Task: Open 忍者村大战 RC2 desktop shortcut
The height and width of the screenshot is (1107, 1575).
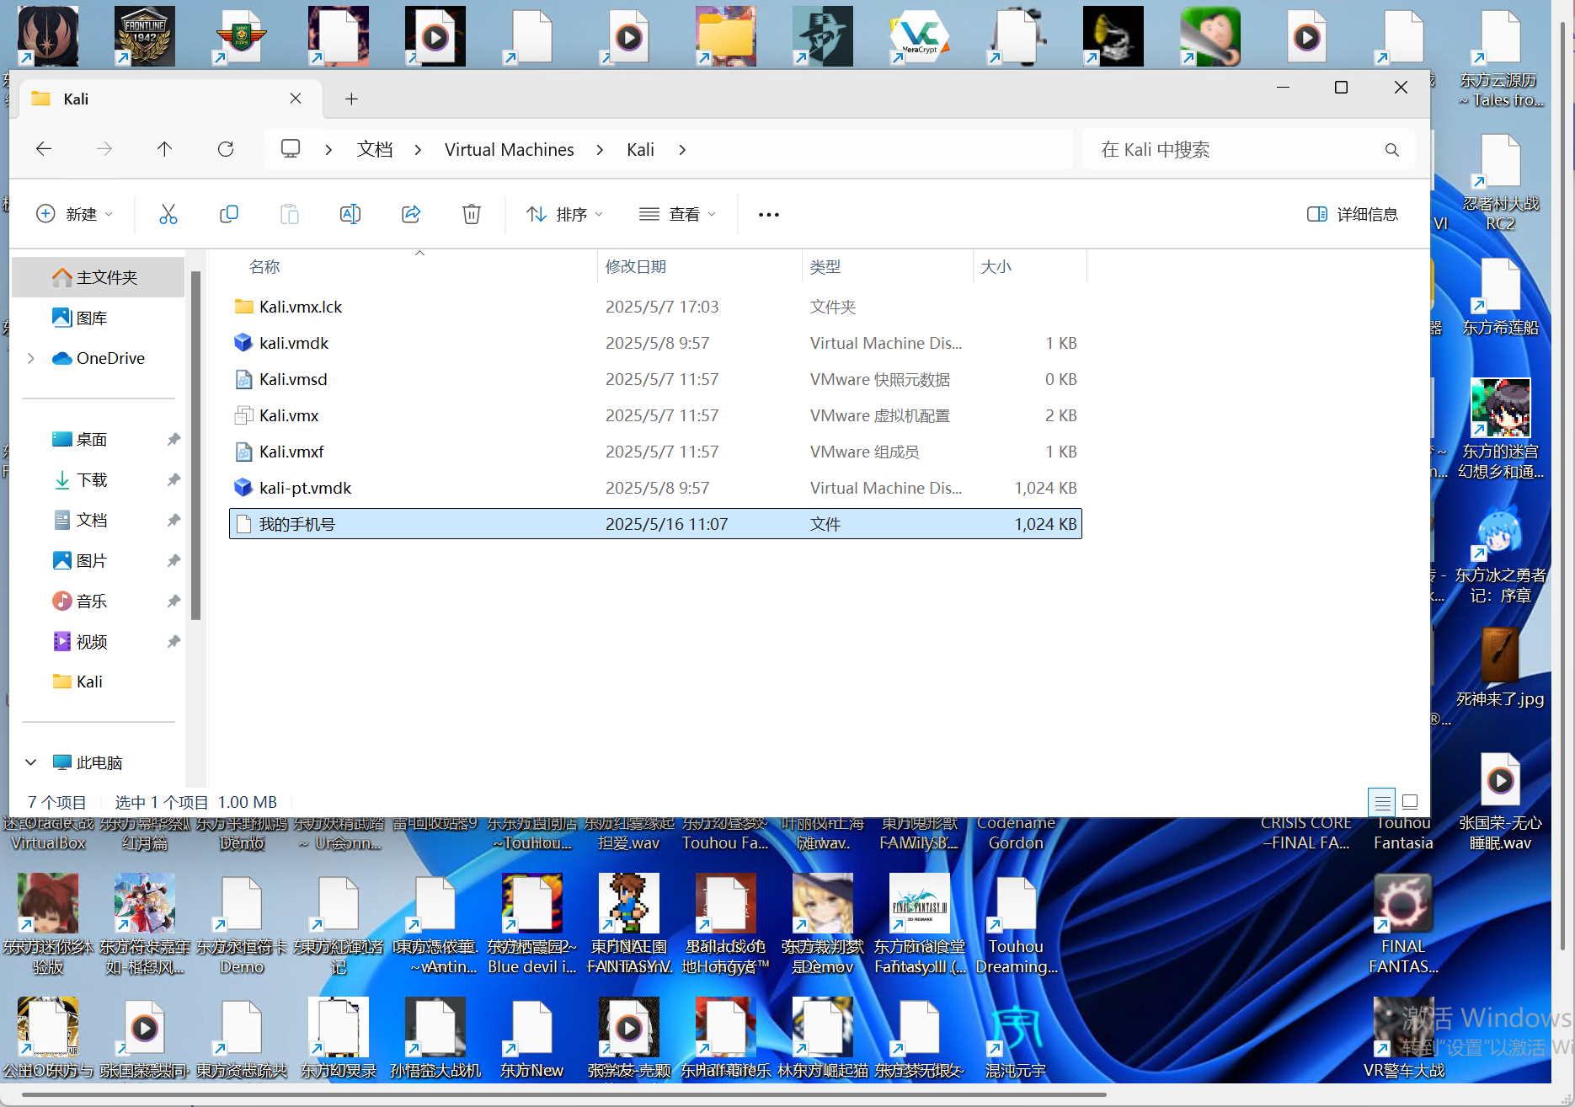Action: [1500, 181]
